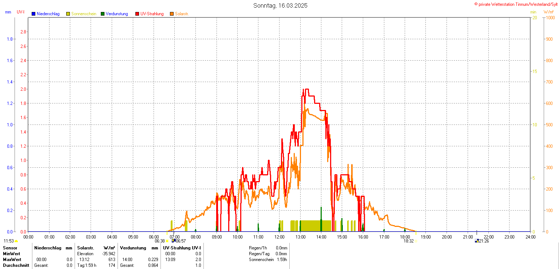The height and width of the screenshot is (269, 559).
Task: Click the Solarstr. MaxWert value 613
Action: point(112,260)
